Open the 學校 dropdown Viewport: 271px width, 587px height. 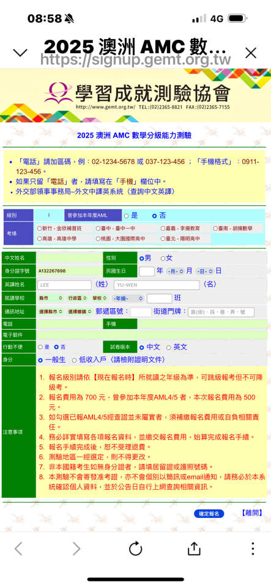[100, 298]
